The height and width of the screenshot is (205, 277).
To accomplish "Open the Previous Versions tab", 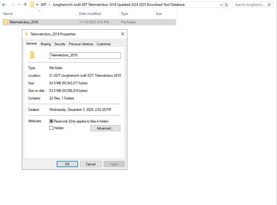I will coord(81,44).
